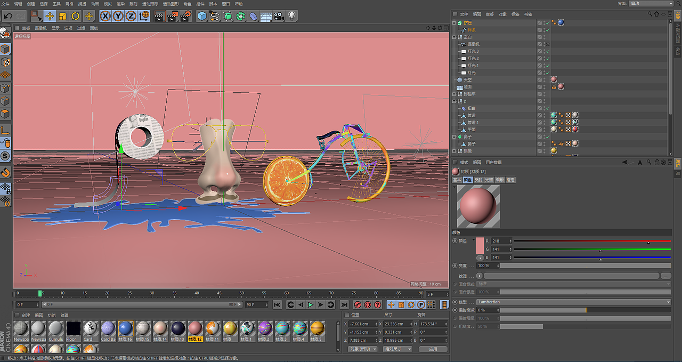Open the array modeling objects icon

[241, 16]
